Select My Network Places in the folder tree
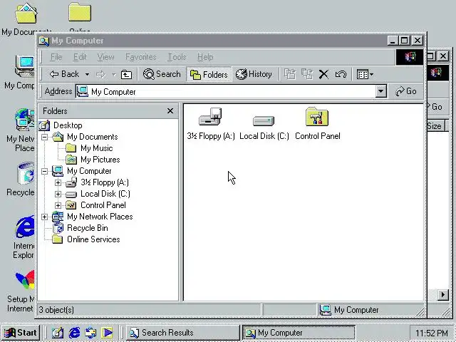Screen dimensions: 456x342 pyautogui.click(x=100, y=217)
